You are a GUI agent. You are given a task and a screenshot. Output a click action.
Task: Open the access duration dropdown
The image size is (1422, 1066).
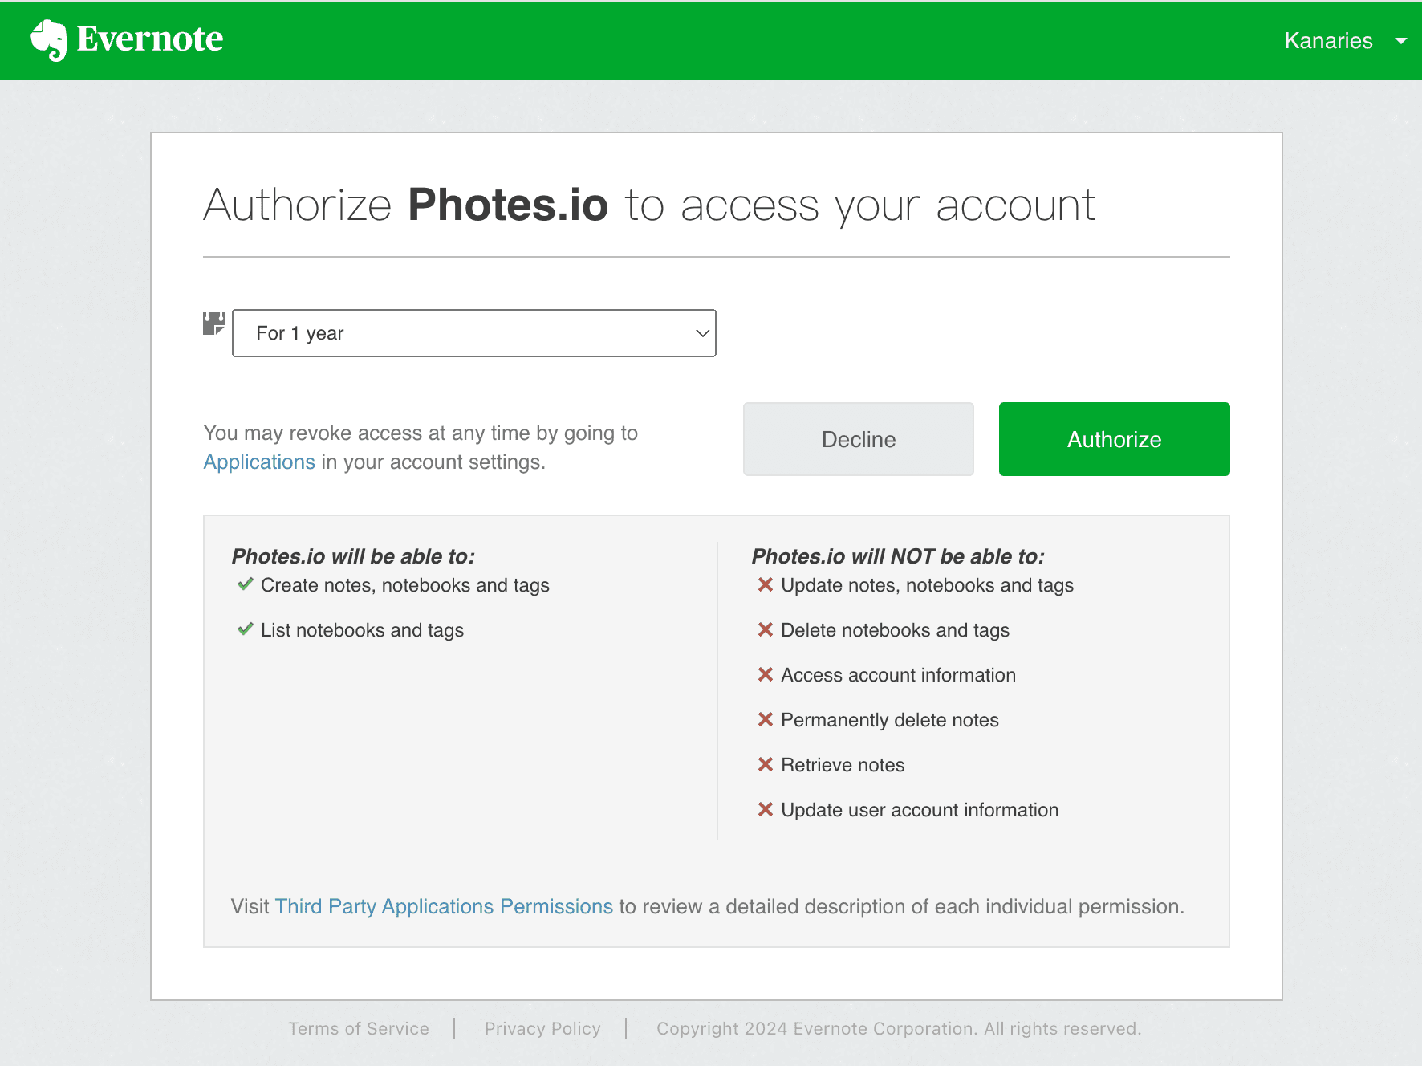(x=473, y=333)
